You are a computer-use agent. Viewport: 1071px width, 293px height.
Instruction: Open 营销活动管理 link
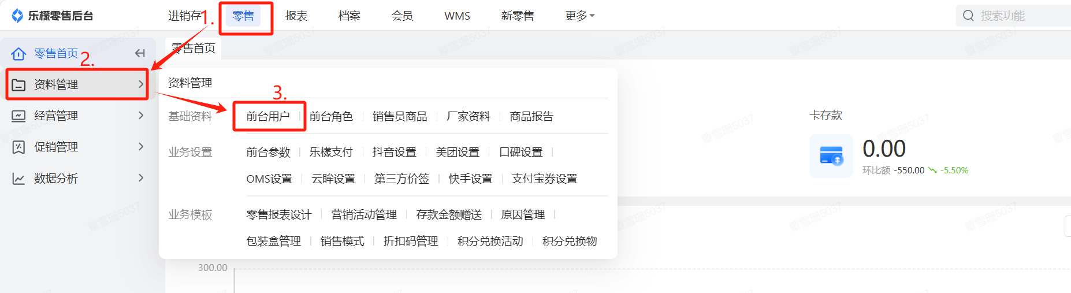point(364,214)
